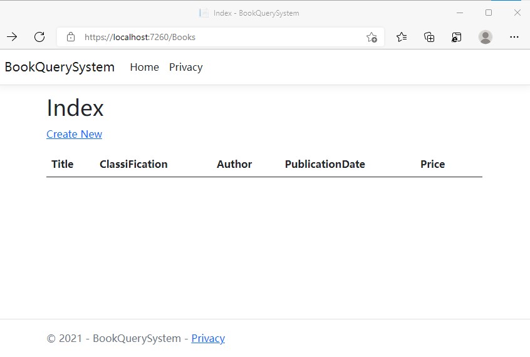The image size is (530, 357).
Task: Open the Collections icon
Action: [429, 37]
